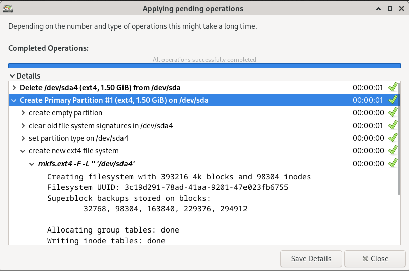
Task: Expand the Delete /dev/sda4 operation
Action: tap(14, 88)
